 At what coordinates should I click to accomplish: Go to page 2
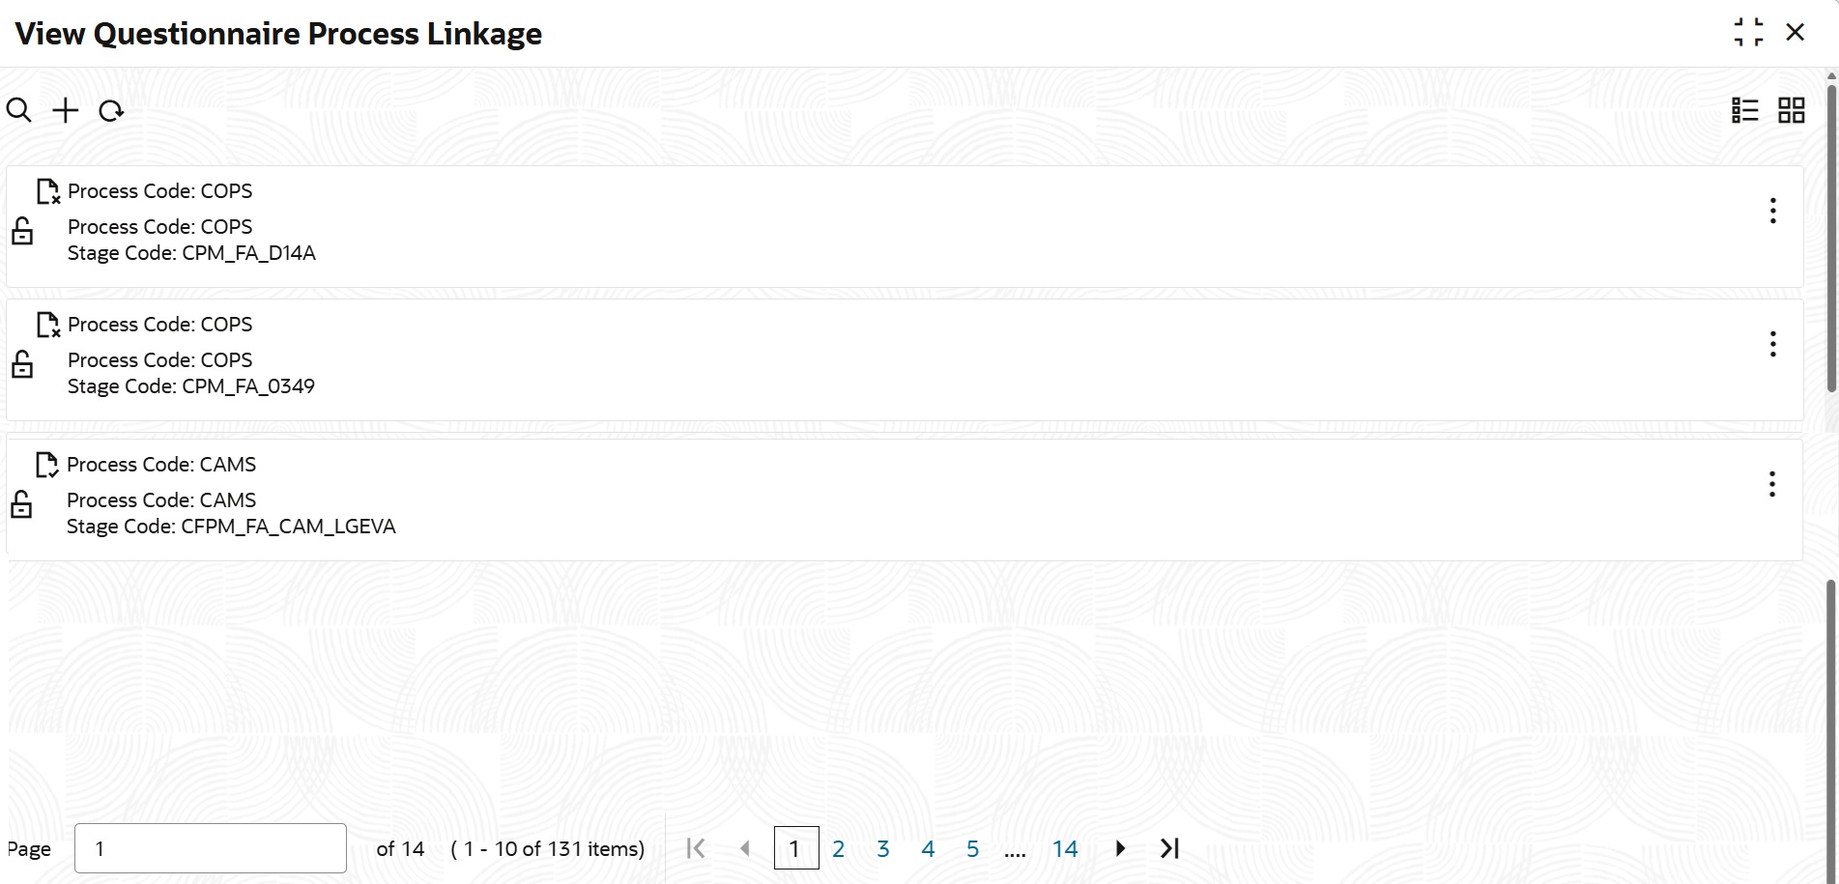tap(838, 849)
